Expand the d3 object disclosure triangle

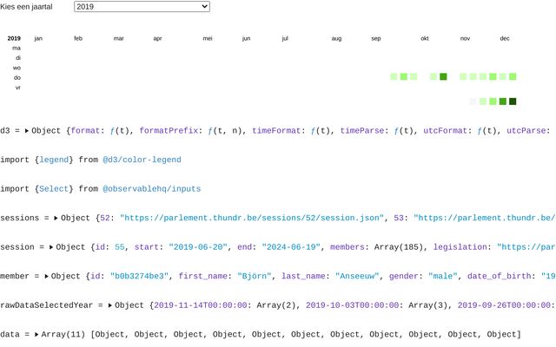27,130
